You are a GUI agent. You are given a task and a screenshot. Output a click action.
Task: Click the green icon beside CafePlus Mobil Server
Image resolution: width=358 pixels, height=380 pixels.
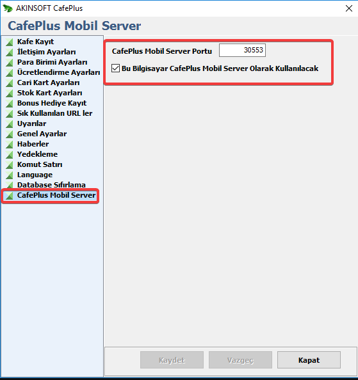pyautogui.click(x=10, y=195)
